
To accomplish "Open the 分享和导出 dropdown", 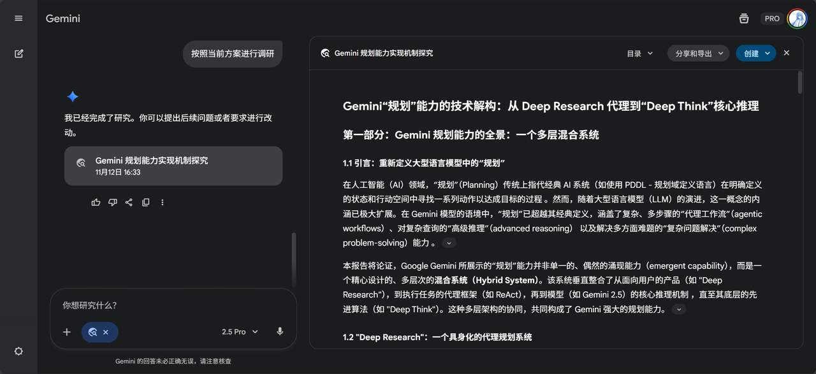I will tap(699, 54).
